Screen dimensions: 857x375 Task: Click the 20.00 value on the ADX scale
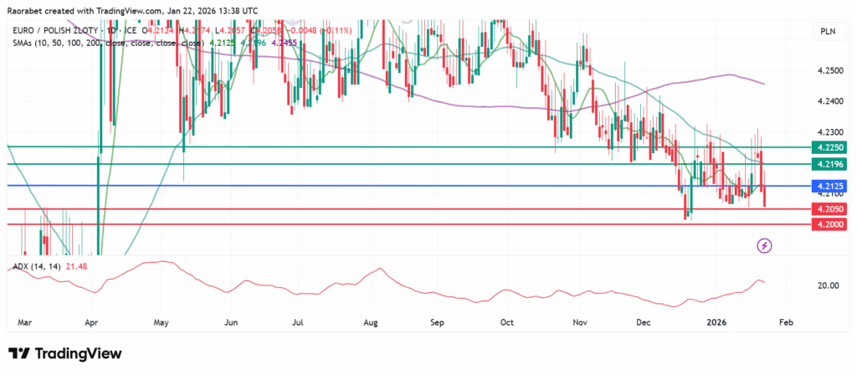click(x=829, y=285)
